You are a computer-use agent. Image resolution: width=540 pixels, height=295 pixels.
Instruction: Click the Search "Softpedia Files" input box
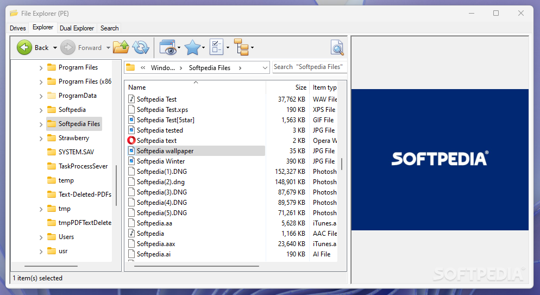coord(309,67)
